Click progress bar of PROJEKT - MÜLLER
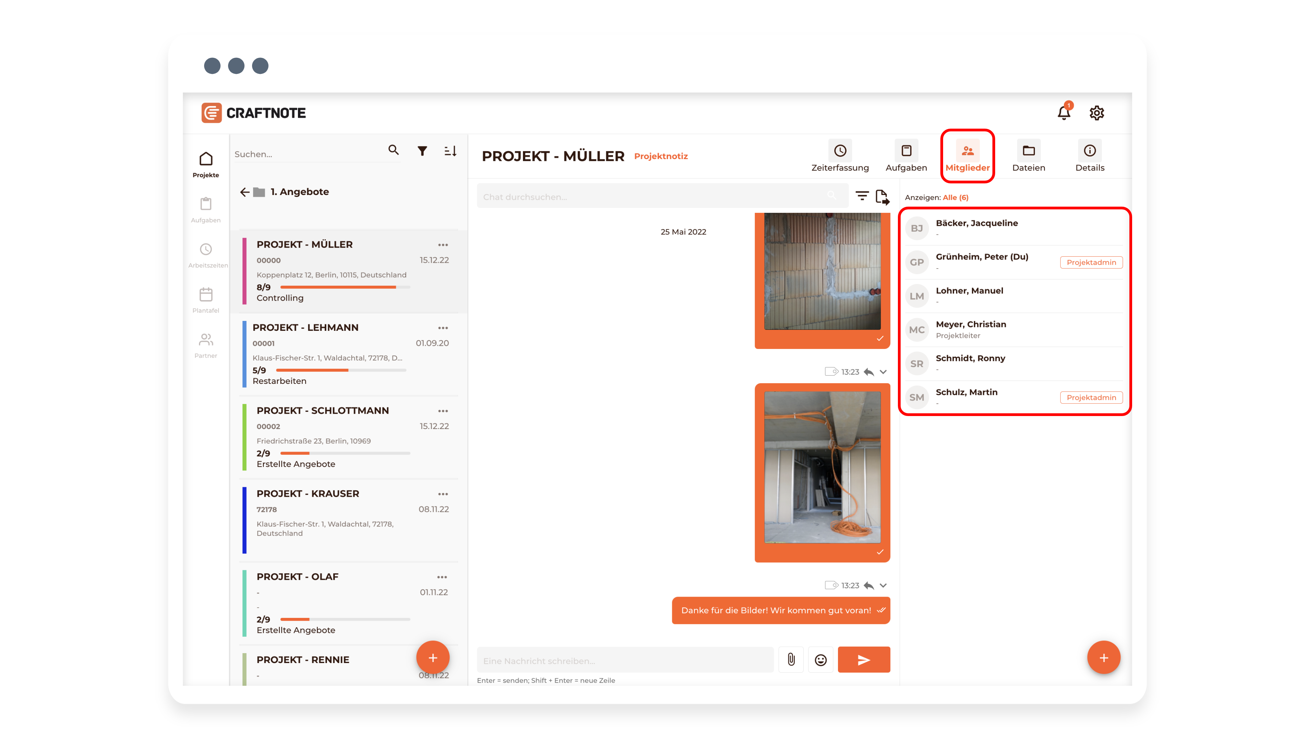1315x739 pixels. pos(345,287)
